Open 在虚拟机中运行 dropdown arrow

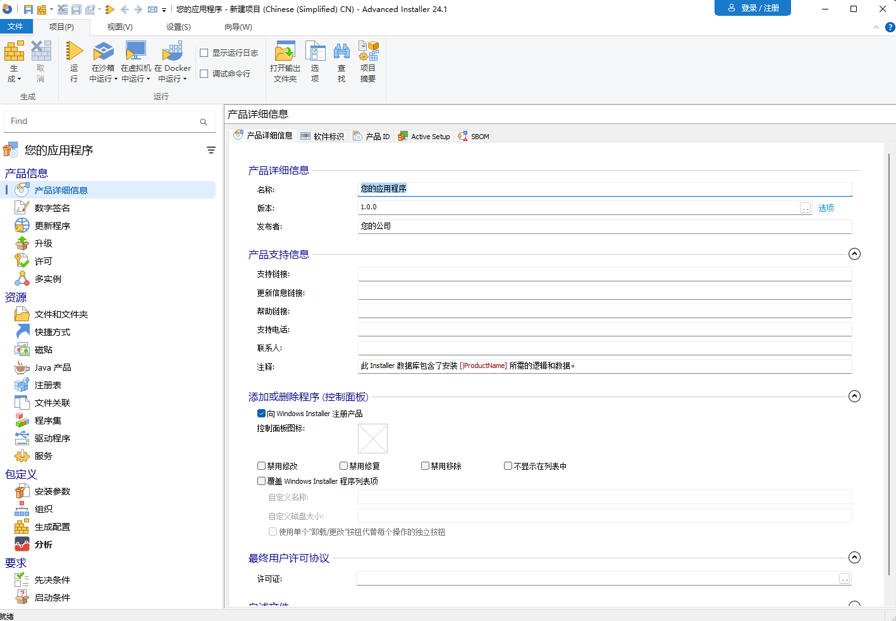click(x=148, y=79)
